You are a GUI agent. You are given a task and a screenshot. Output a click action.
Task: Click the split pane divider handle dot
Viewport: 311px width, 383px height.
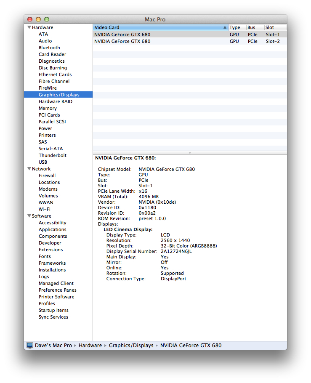tap(190, 153)
